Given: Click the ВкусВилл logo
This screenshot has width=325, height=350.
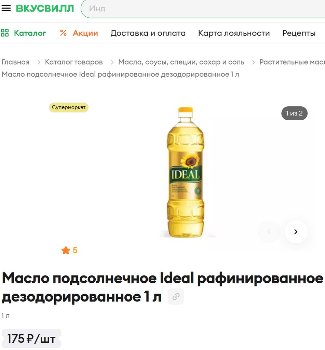Looking at the screenshot, I should pos(45,9).
